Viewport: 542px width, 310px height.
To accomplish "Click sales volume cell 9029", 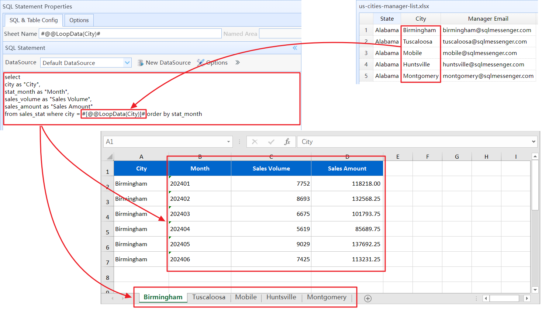I will [271, 244].
